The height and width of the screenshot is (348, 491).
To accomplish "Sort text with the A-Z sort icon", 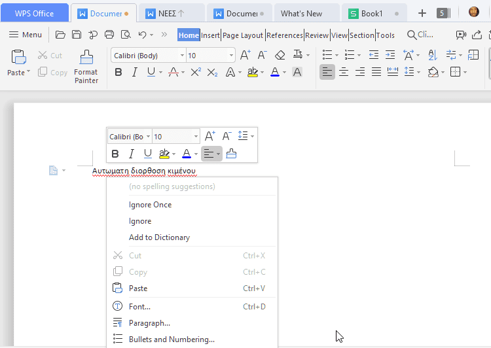I will (433, 55).
